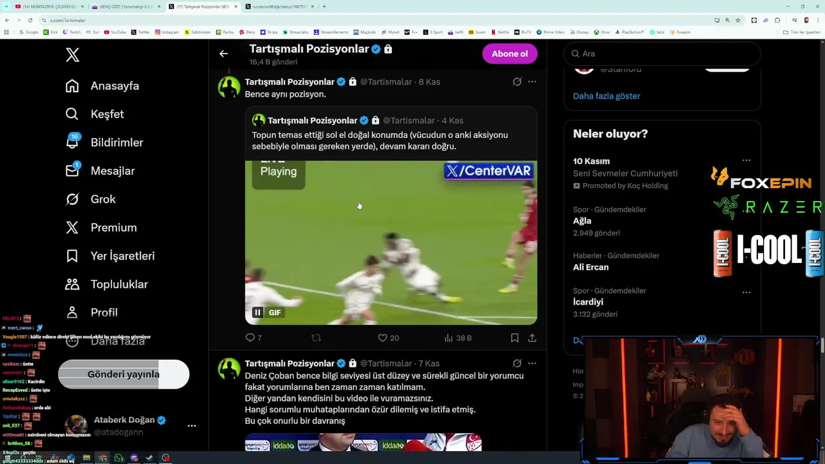Open the Twitch bookmark
Screen dimensions: 825x464
tap(72, 32)
